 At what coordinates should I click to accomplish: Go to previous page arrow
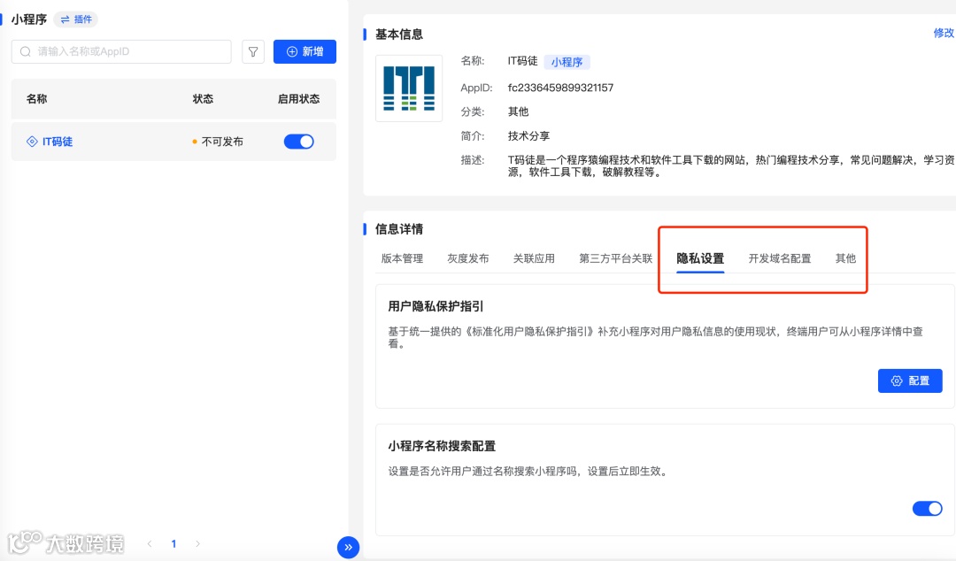click(x=150, y=543)
